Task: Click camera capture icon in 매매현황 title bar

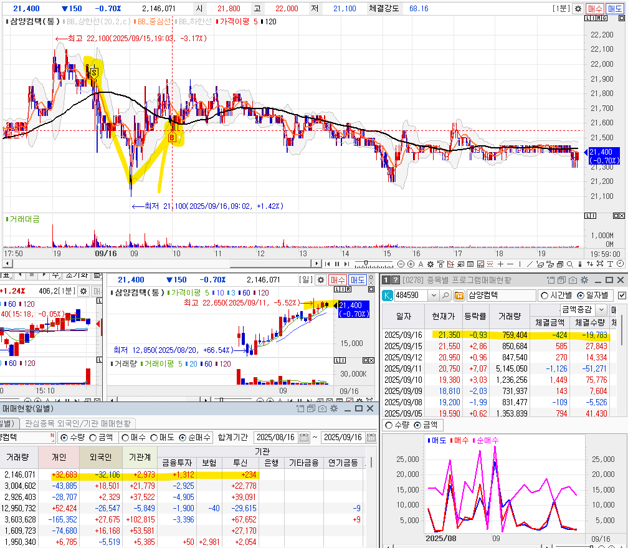Action: (x=322, y=408)
